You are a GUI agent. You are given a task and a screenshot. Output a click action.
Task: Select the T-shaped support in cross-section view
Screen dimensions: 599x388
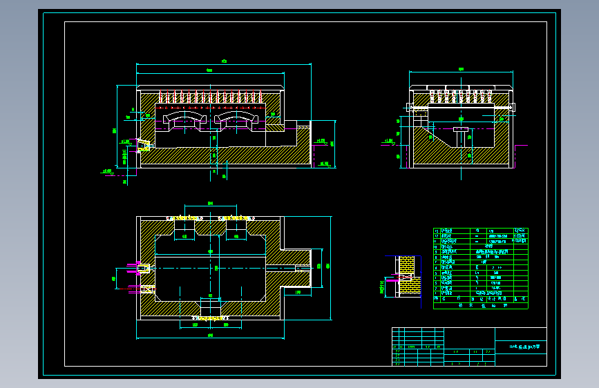point(461,137)
